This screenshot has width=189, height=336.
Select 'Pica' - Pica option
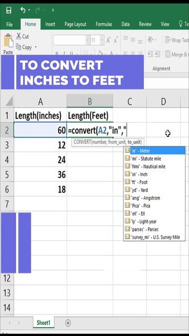coord(154,206)
